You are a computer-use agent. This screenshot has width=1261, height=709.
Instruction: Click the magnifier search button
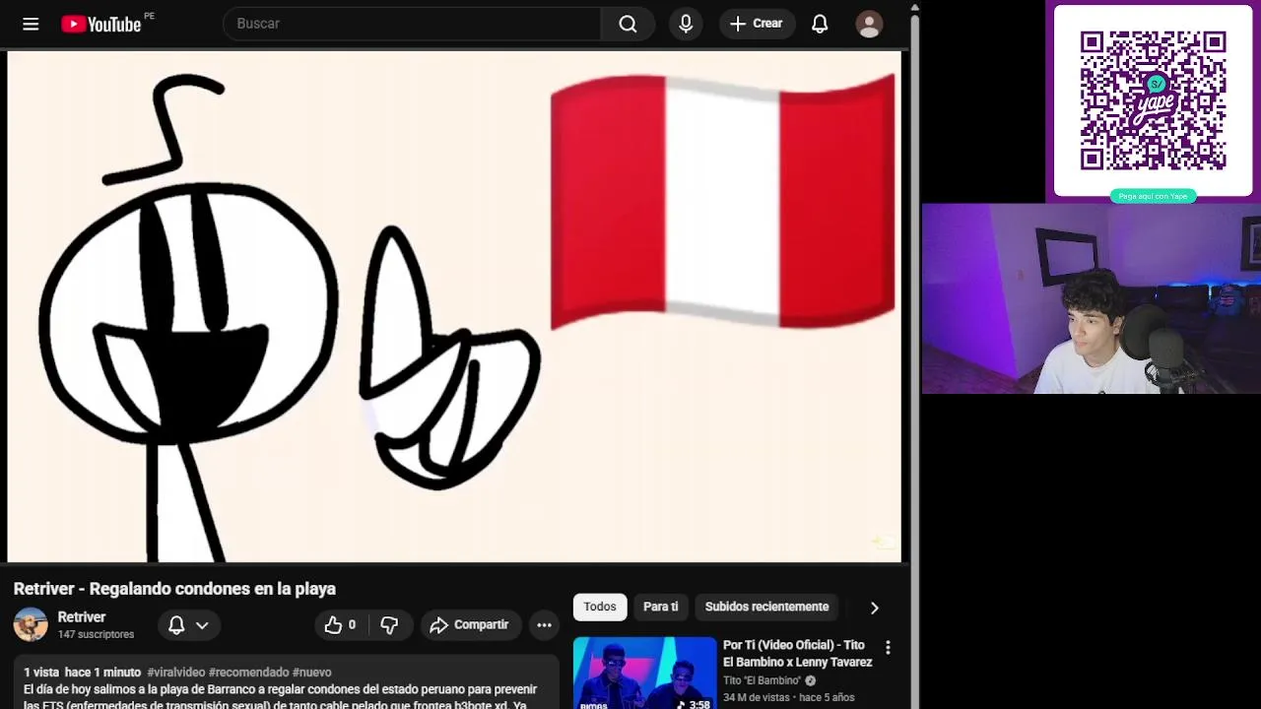point(628,24)
